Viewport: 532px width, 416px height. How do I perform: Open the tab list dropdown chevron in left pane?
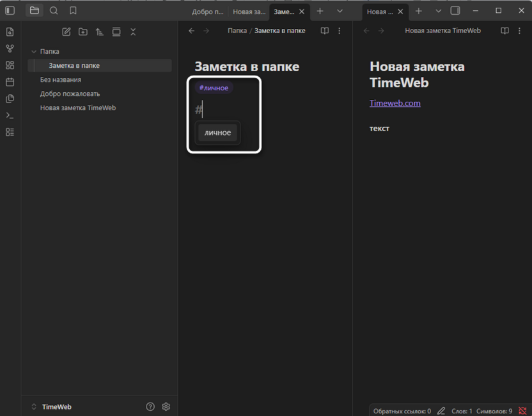point(340,11)
